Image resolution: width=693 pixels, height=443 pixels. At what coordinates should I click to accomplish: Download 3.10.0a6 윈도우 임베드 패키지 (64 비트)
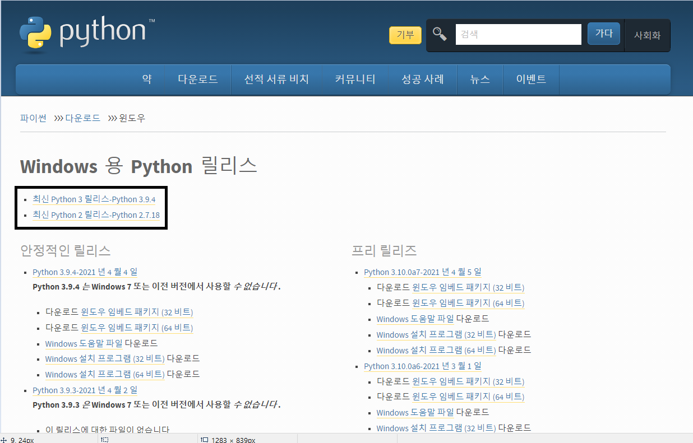click(x=468, y=397)
